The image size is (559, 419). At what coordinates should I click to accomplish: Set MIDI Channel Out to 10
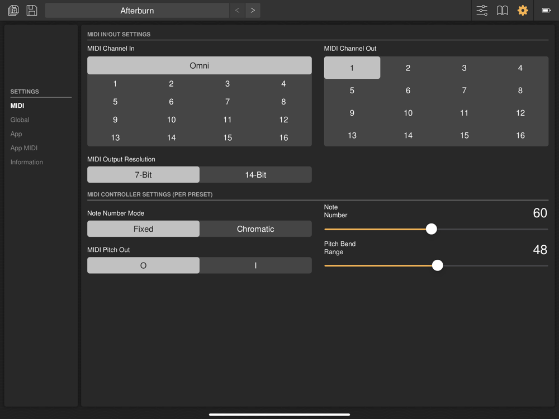408,113
